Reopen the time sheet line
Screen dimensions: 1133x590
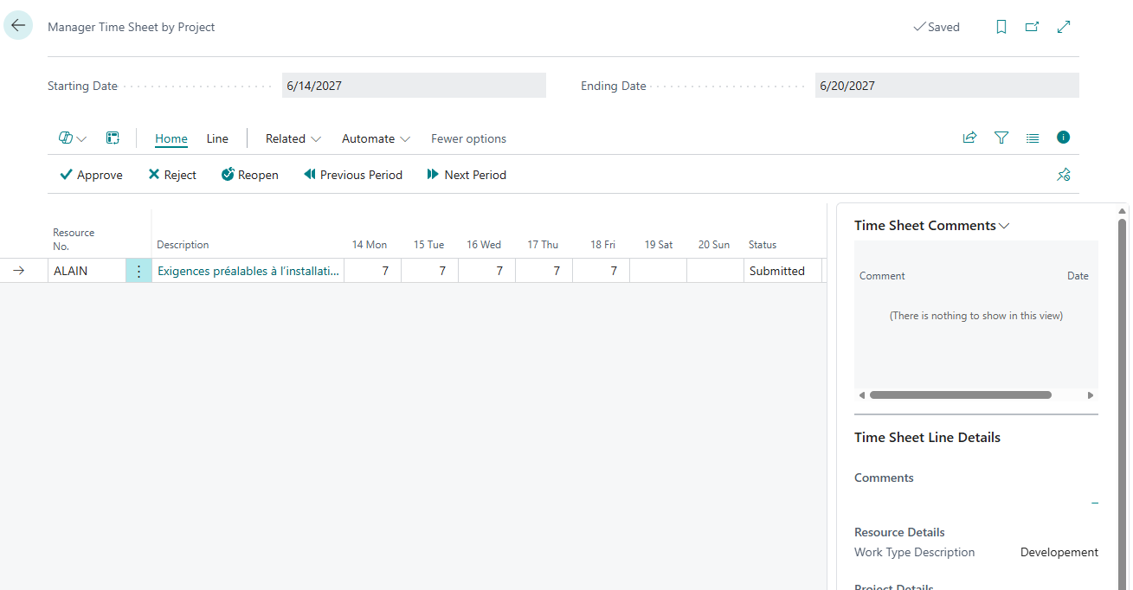249,175
